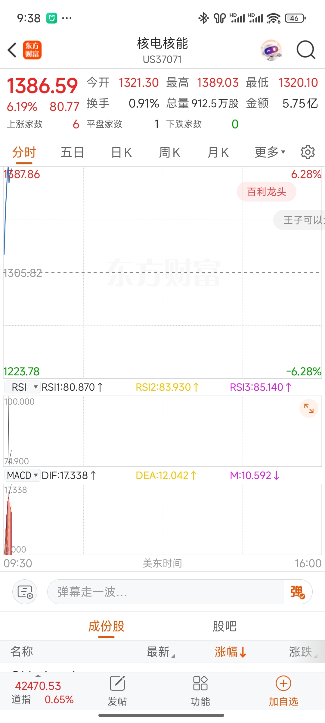The image size is (325, 723).
Task: Switch to the 日K tab
Action: coord(122,152)
